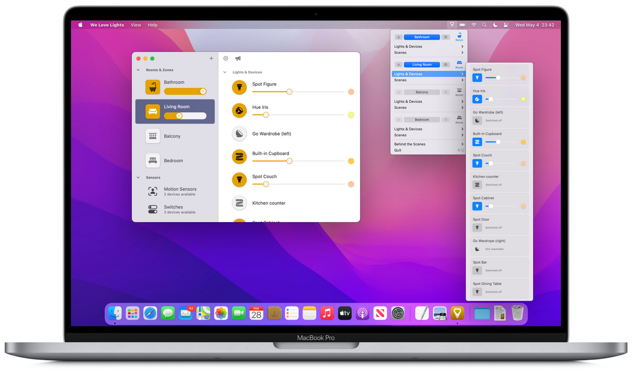Viewport: 632px width, 379px height.
Task: Click the Switches icon in Sensors section
Action: [153, 209]
